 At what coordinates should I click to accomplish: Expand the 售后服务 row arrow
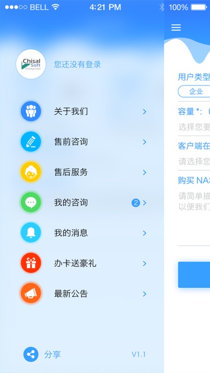click(144, 173)
